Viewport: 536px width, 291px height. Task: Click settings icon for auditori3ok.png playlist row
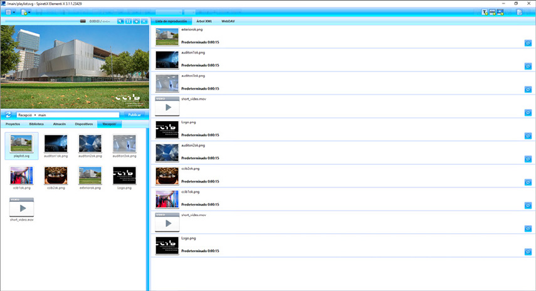tap(528, 90)
